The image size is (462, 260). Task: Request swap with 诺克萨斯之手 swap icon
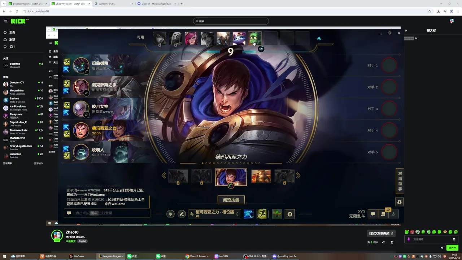[x=86, y=93]
